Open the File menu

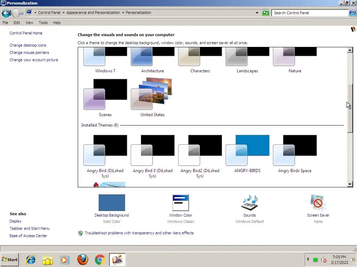tap(5, 23)
